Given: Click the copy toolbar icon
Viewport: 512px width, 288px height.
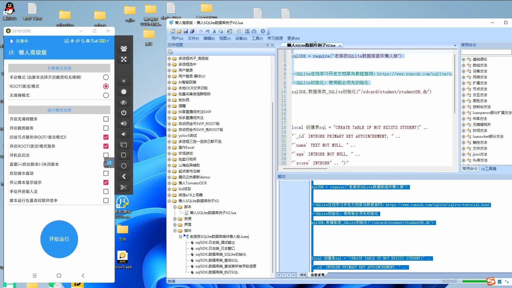Looking at the screenshot, I should 220,31.
